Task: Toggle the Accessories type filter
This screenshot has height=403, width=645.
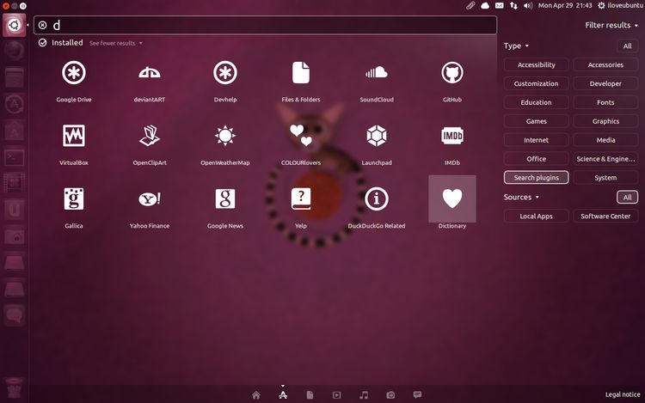Action: pyautogui.click(x=605, y=65)
